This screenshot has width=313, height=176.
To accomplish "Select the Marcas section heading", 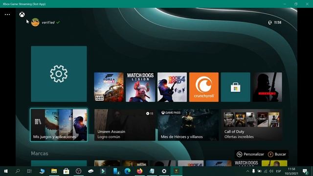I will click(40, 154).
